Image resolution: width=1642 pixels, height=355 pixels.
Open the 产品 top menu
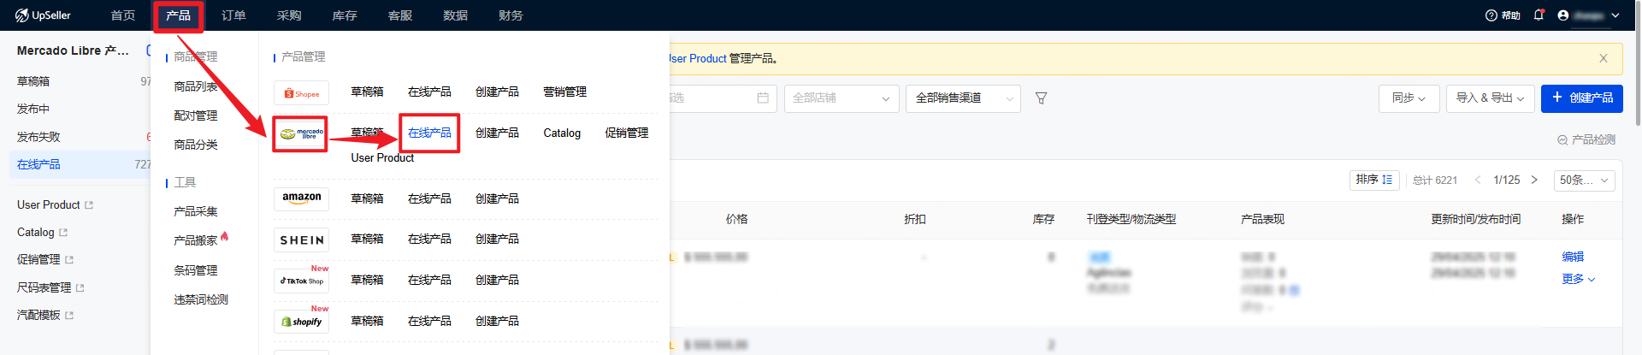179,15
